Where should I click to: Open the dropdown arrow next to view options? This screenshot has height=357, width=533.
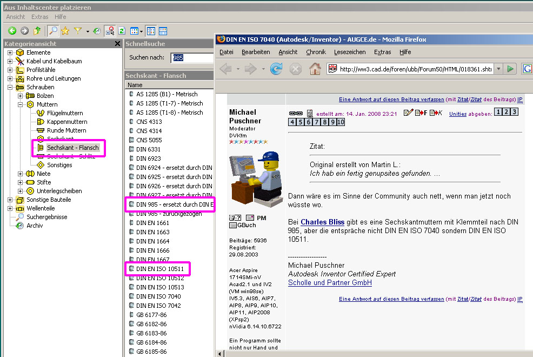[x=142, y=31]
